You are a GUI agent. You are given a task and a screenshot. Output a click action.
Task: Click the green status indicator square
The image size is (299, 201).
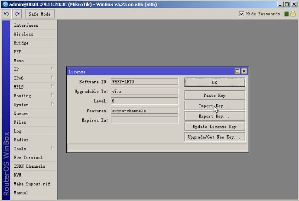coord(286,14)
